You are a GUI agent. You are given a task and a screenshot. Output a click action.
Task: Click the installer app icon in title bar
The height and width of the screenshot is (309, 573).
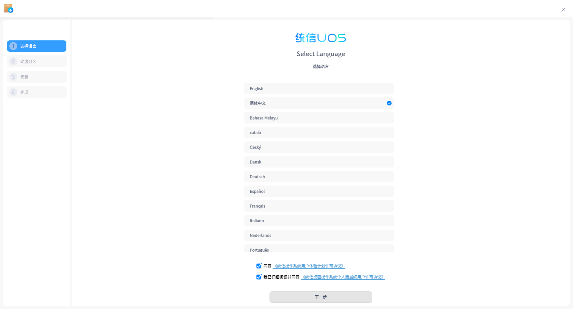click(8, 8)
